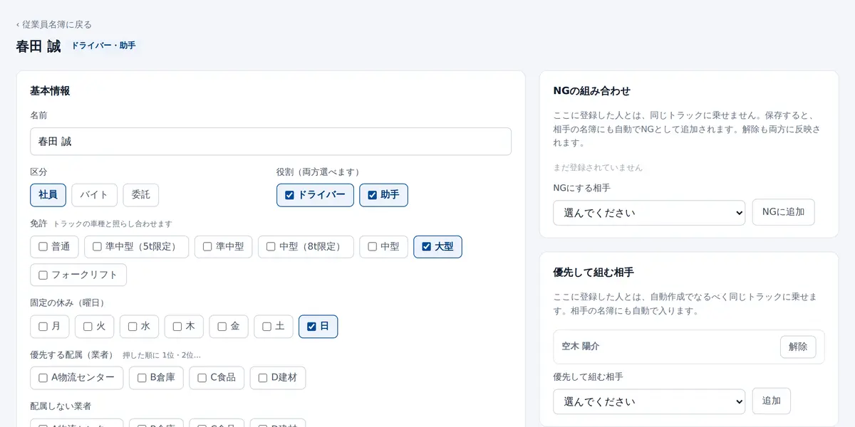This screenshot has width=855, height=427.
Task: Uncheck the 助手 role checkbox
Action: click(x=383, y=195)
